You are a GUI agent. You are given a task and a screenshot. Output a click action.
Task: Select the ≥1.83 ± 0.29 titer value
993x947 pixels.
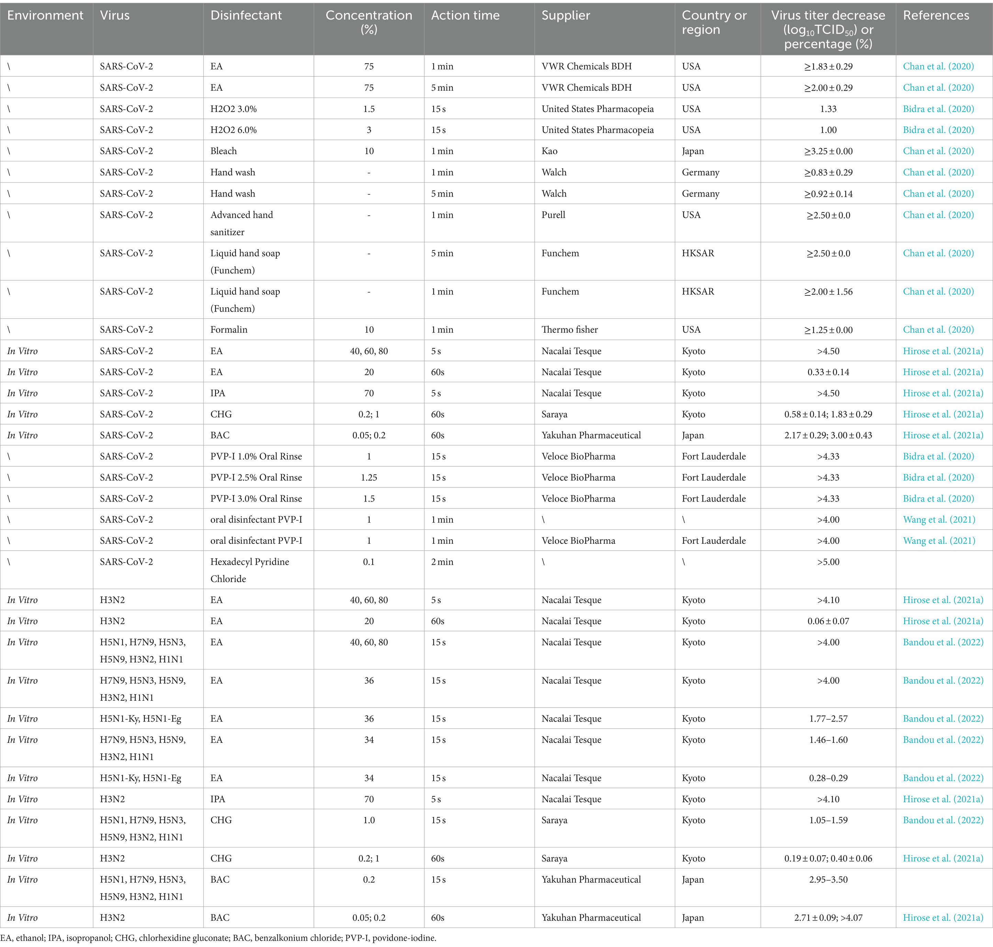[x=828, y=67]
